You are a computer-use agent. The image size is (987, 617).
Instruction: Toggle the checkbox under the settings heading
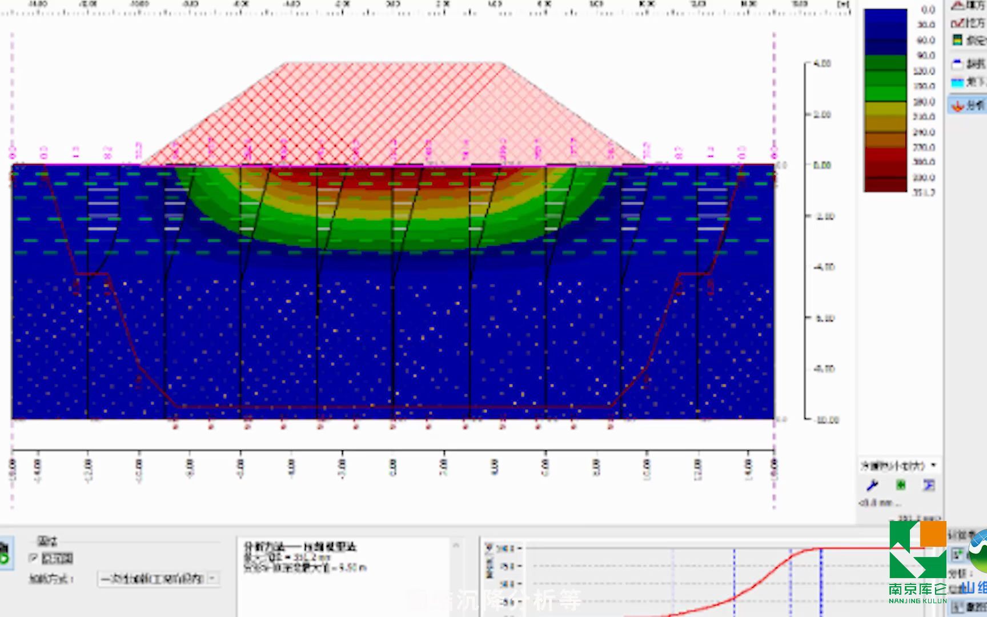click(x=34, y=558)
